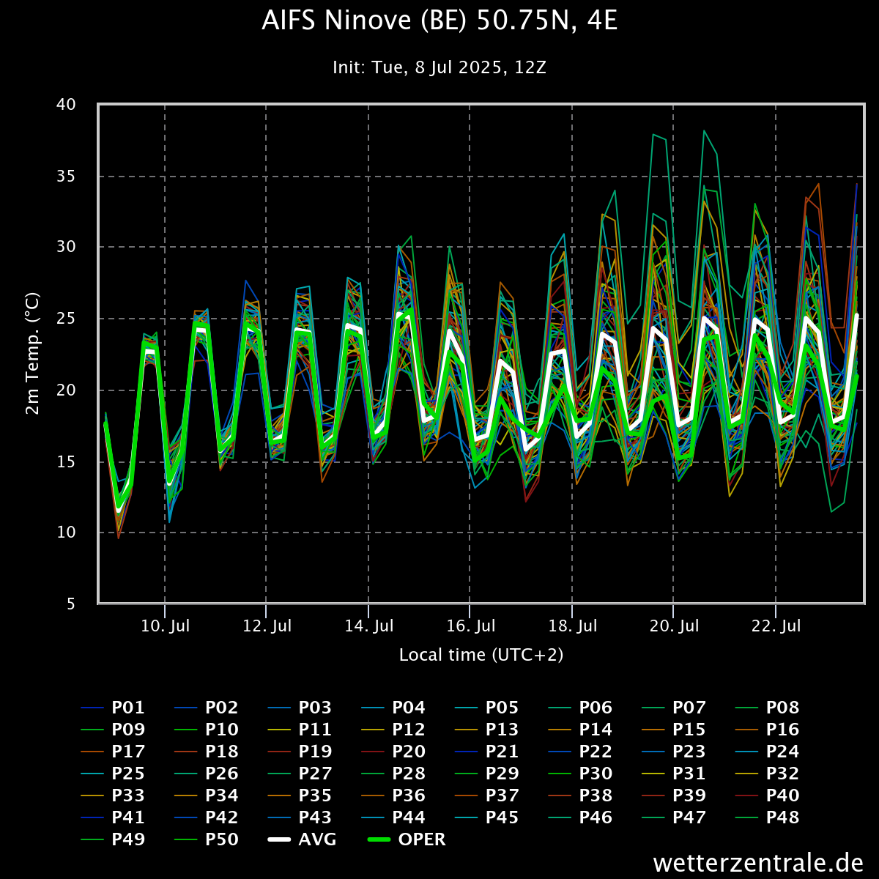Click the chart title AIFS Ninove
The width and height of the screenshot is (879, 879).
point(439,21)
